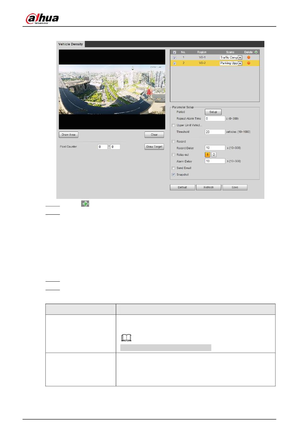Uncheck the checkbox for rule No. 1
The height and width of the screenshot is (428, 299).
(x=175, y=58)
